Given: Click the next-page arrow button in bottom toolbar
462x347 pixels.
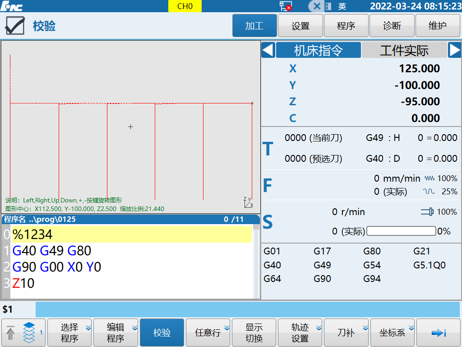Looking at the screenshot, I should 438,333.
